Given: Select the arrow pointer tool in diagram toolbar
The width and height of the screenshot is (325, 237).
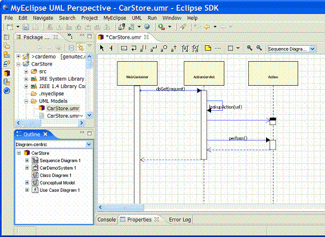Looking at the screenshot, I should point(102,49).
